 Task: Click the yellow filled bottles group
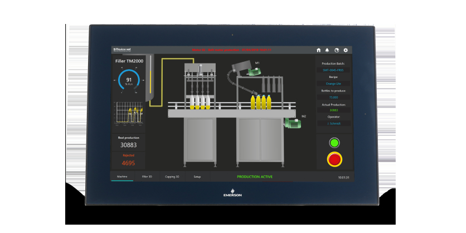click(x=261, y=102)
